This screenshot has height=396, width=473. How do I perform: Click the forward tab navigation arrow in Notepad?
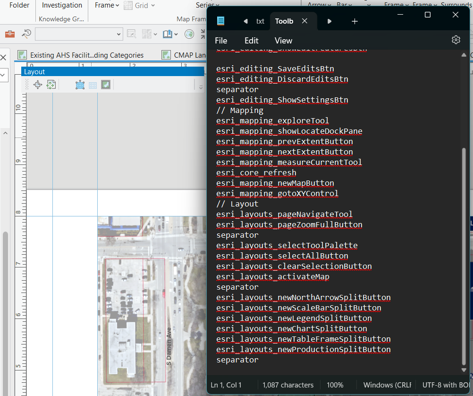click(329, 21)
